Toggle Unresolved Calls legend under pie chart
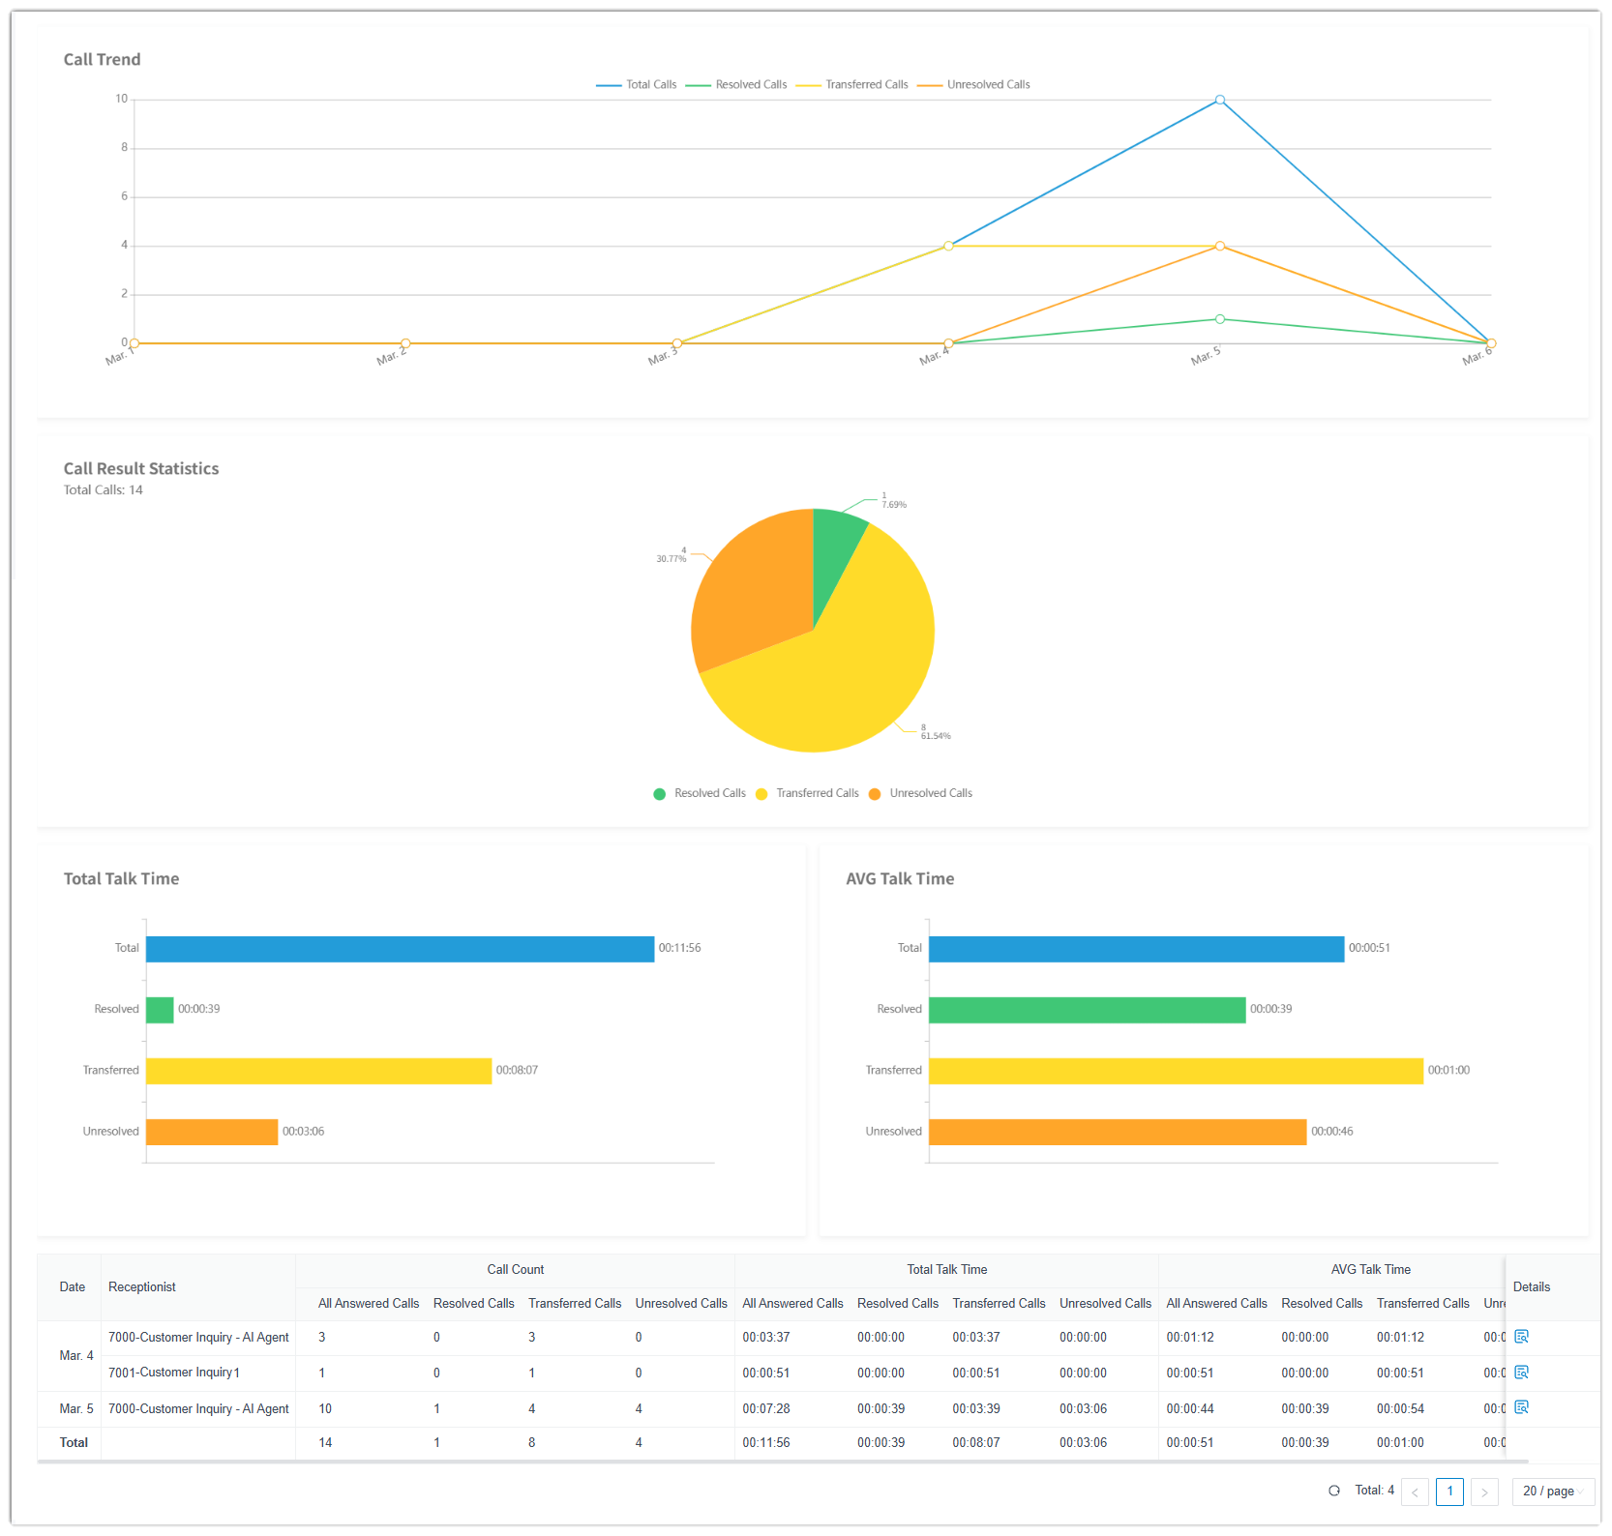The height and width of the screenshot is (1536, 1612). click(x=920, y=793)
